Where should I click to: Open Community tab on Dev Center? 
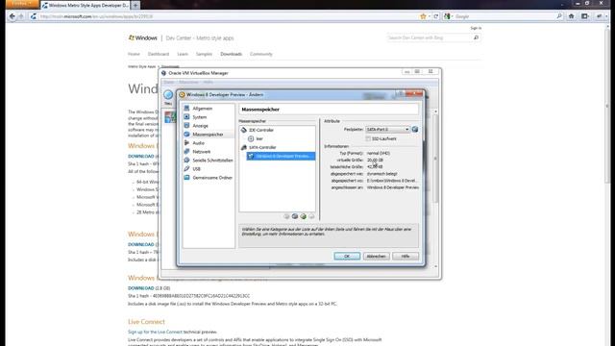261,54
